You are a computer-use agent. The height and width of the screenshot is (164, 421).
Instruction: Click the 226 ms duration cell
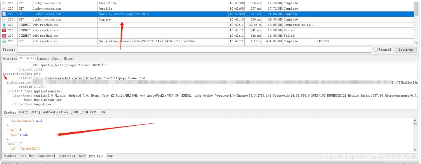255,3
